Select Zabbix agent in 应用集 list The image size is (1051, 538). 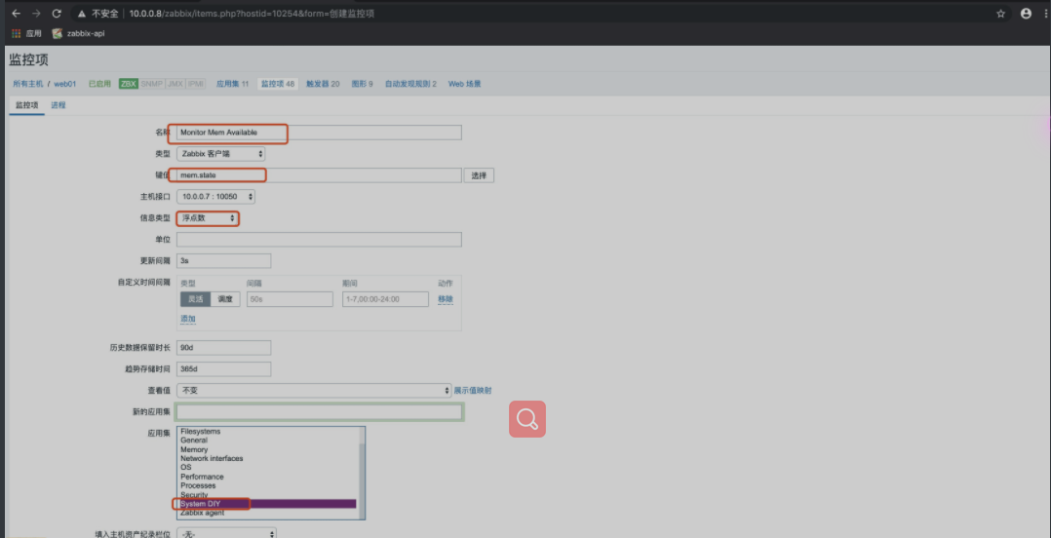267,514
